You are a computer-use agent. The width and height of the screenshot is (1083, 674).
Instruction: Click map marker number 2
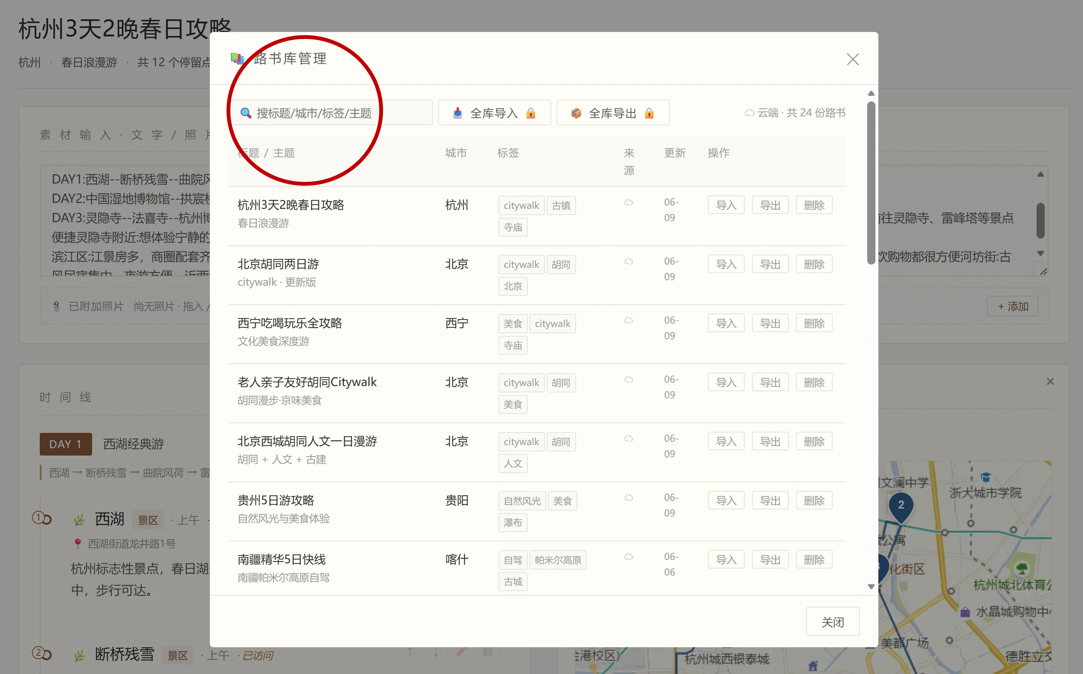click(x=901, y=507)
